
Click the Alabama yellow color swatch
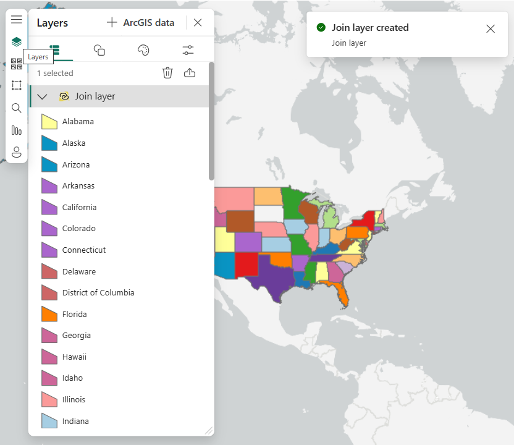coord(49,122)
